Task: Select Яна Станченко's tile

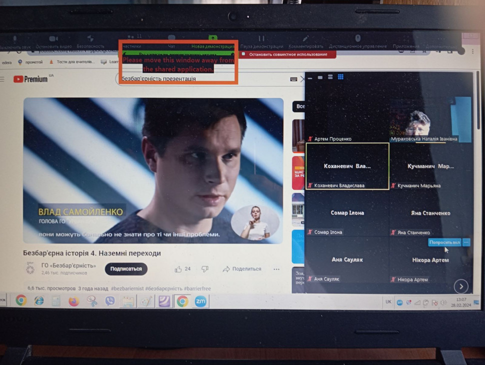Action: 431,213
